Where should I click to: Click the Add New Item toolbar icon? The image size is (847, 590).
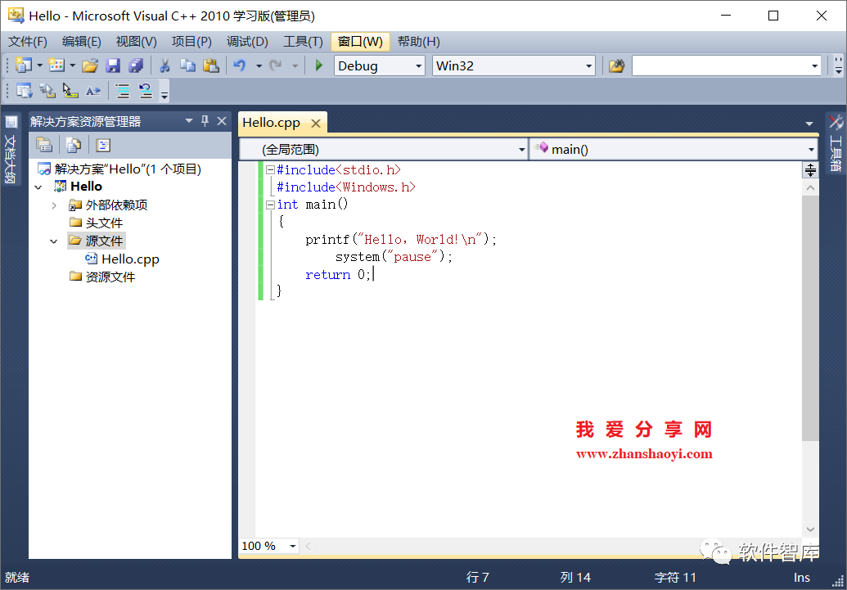[56, 66]
